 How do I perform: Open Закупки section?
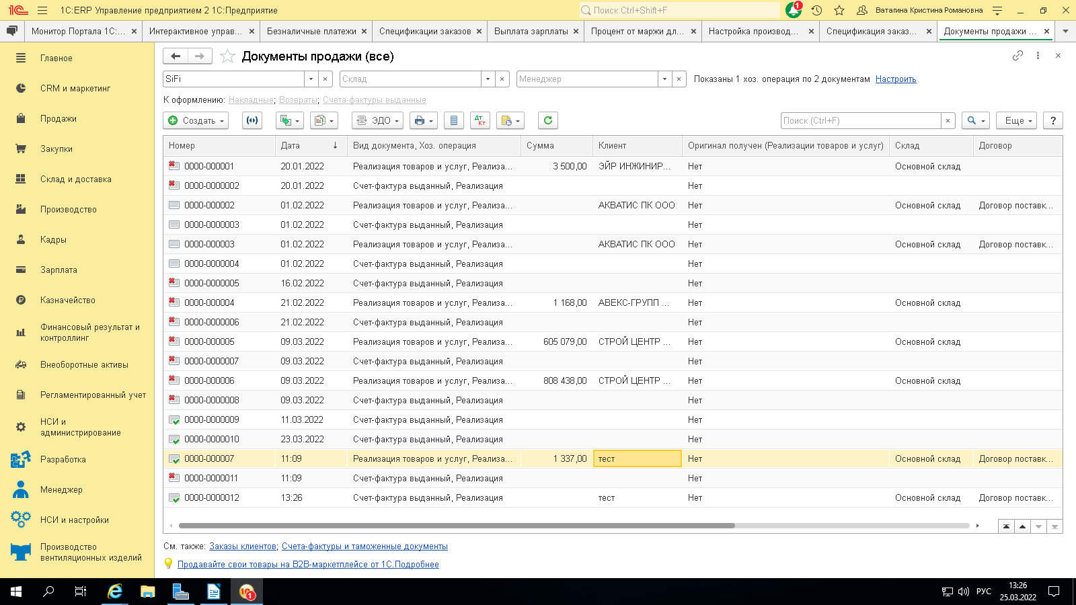tap(56, 149)
